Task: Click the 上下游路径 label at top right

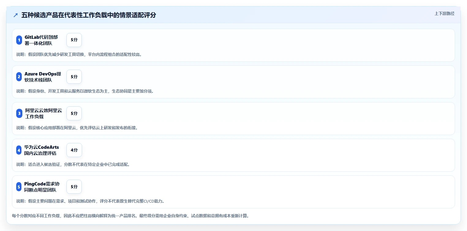Action: [444, 13]
